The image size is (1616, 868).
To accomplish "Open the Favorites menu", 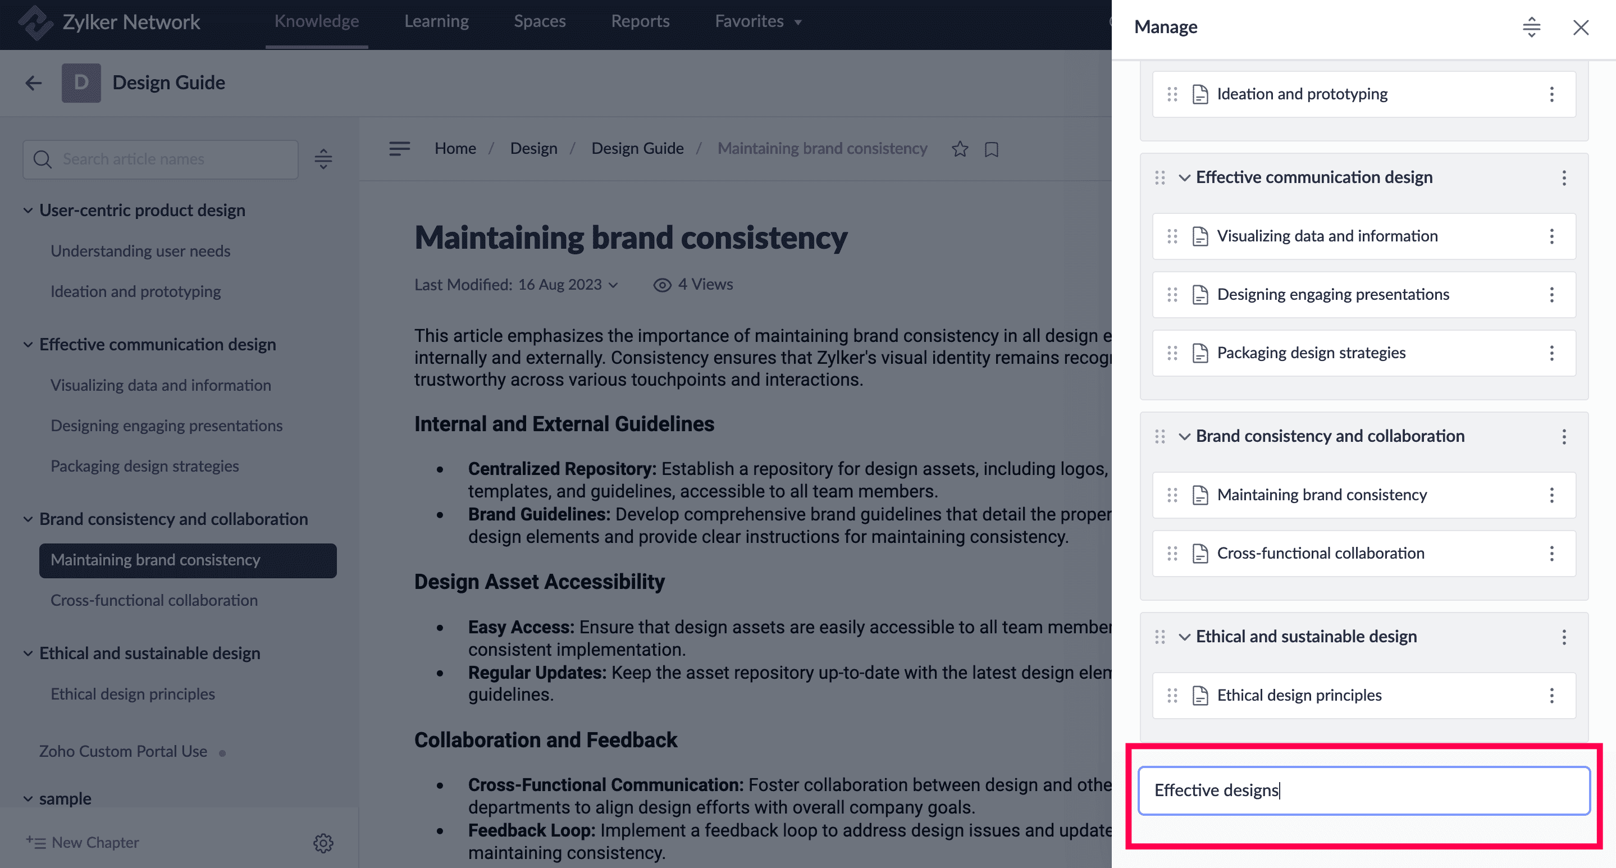I will click(x=758, y=21).
